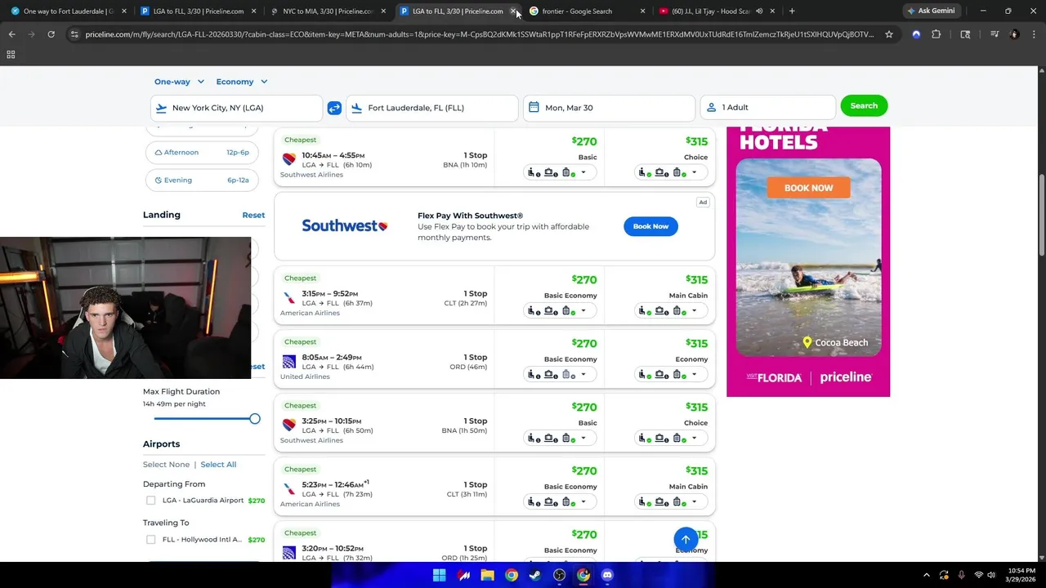Switch to 'NYC to MIA, 3/30' tab

point(328,11)
